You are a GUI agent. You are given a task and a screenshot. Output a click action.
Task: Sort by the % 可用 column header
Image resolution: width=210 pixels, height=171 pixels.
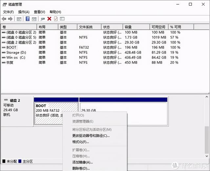click(x=181, y=27)
